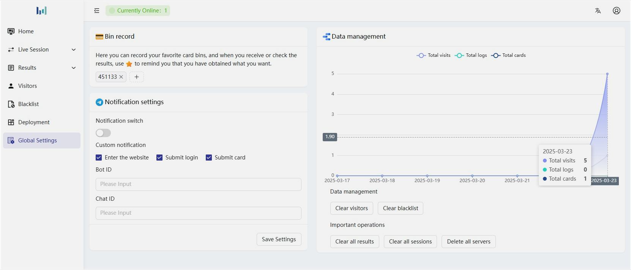Uncheck the Submit login checkbox

point(159,158)
